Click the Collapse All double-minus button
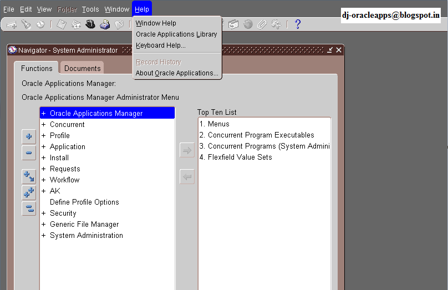 (29, 208)
